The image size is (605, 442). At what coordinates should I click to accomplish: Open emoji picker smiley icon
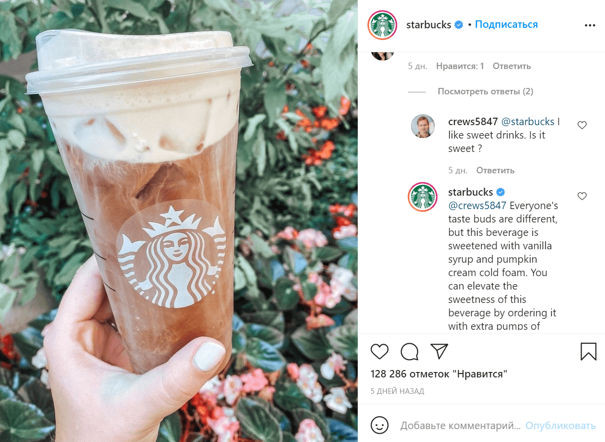(x=380, y=426)
